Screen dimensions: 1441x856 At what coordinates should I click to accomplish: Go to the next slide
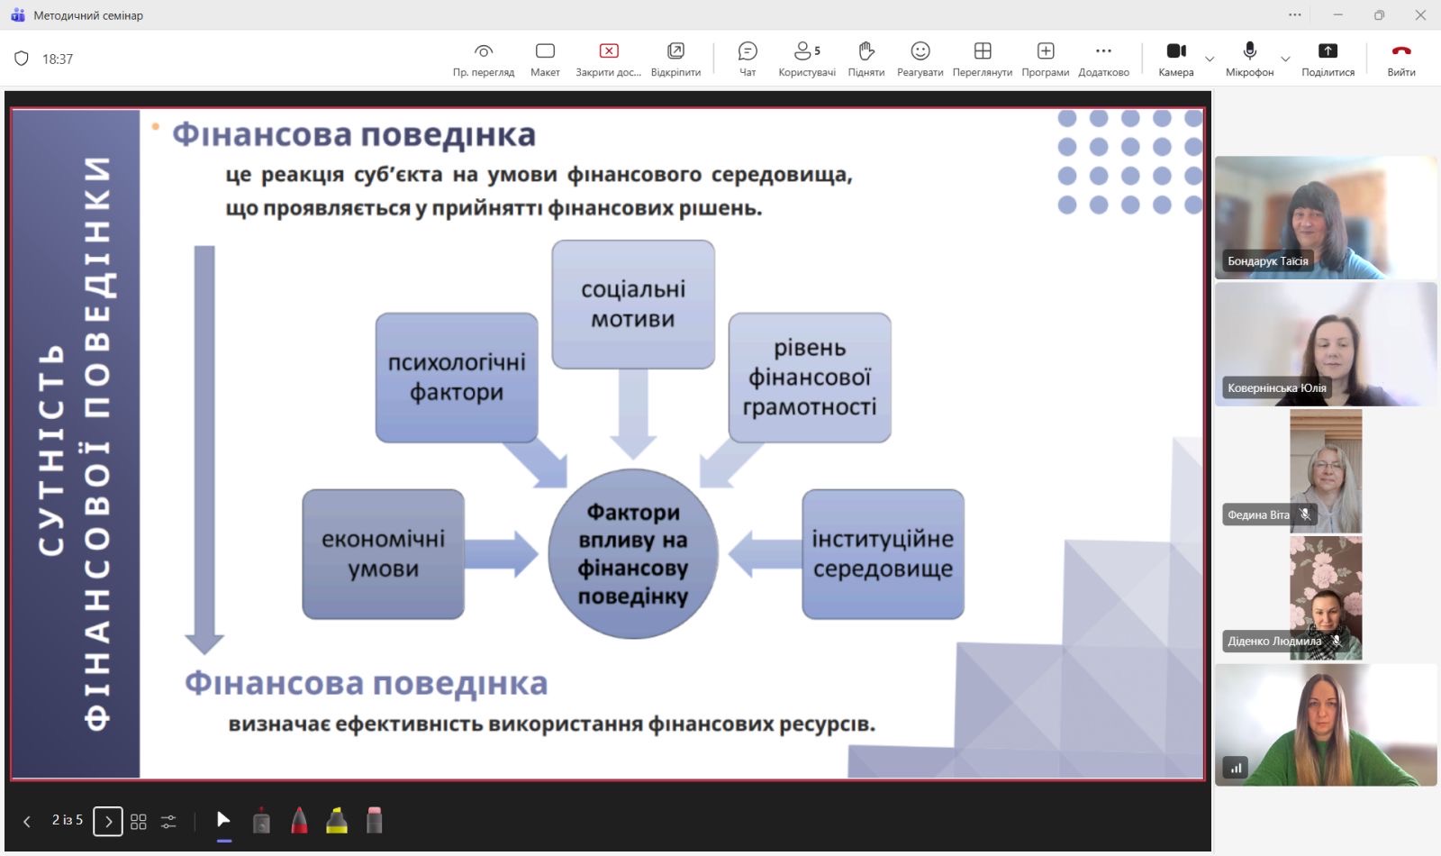pyautogui.click(x=108, y=821)
